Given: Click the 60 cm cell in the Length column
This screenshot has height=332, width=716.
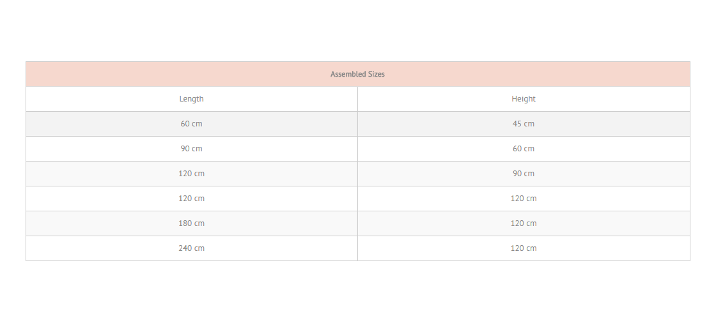Looking at the screenshot, I should 192,124.
